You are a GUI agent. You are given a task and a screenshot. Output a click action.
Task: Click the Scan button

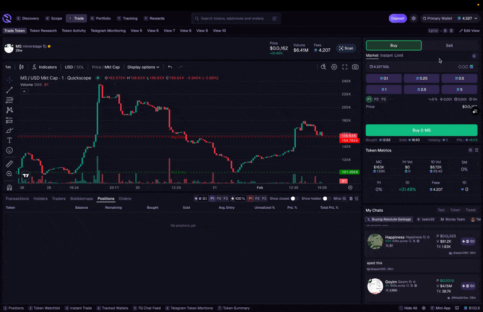click(x=346, y=48)
